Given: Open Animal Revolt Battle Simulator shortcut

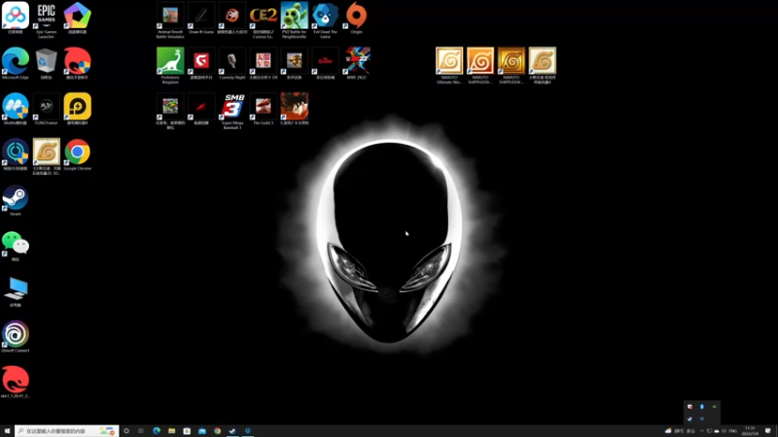Looking at the screenshot, I should pyautogui.click(x=170, y=19).
